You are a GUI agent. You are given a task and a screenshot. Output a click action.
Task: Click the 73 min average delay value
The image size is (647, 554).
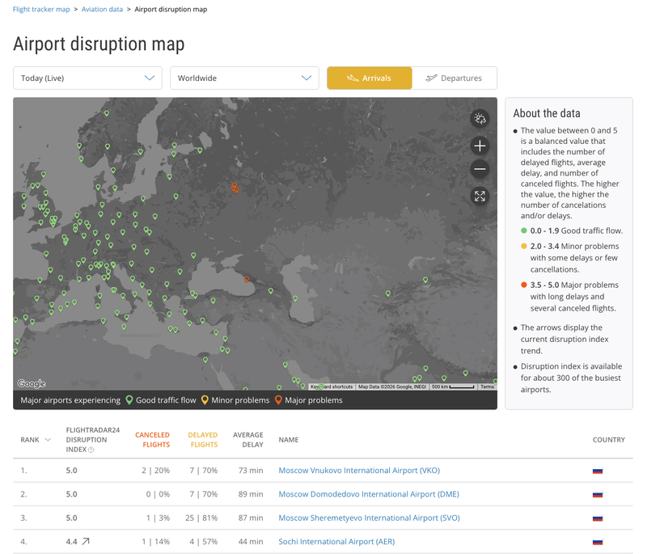[x=251, y=470]
